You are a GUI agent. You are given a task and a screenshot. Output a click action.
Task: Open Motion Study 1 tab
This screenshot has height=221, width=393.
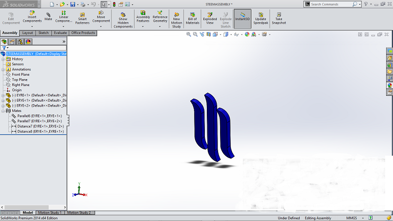tap(50, 213)
